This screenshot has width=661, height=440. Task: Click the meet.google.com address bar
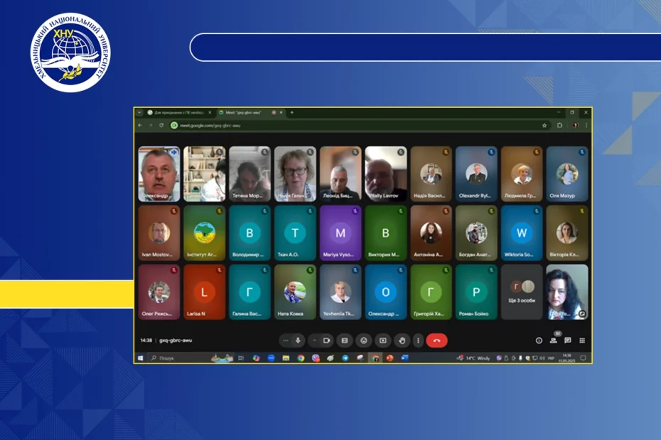coord(360,125)
